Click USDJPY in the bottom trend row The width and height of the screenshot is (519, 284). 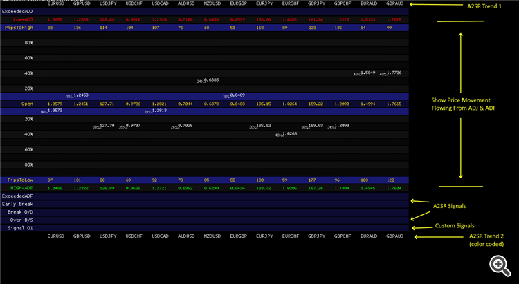108,236
